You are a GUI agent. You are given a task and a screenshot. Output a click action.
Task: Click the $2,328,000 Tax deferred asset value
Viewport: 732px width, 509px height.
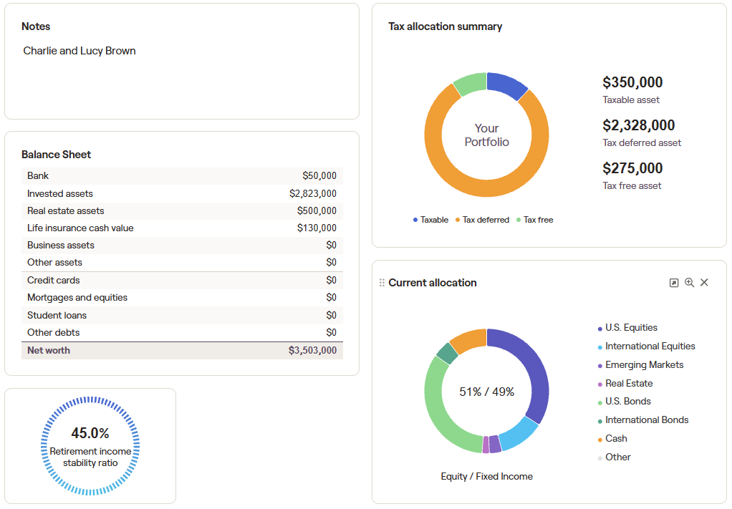tap(638, 126)
